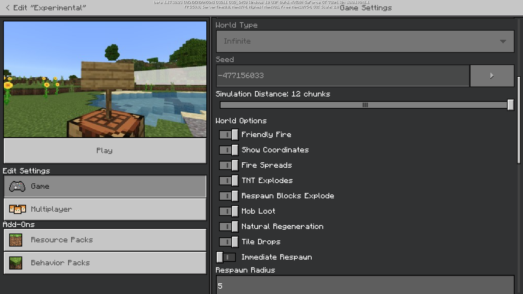Image resolution: width=523 pixels, height=294 pixels.
Task: Click the controller icon in Game row
Action: click(17, 186)
